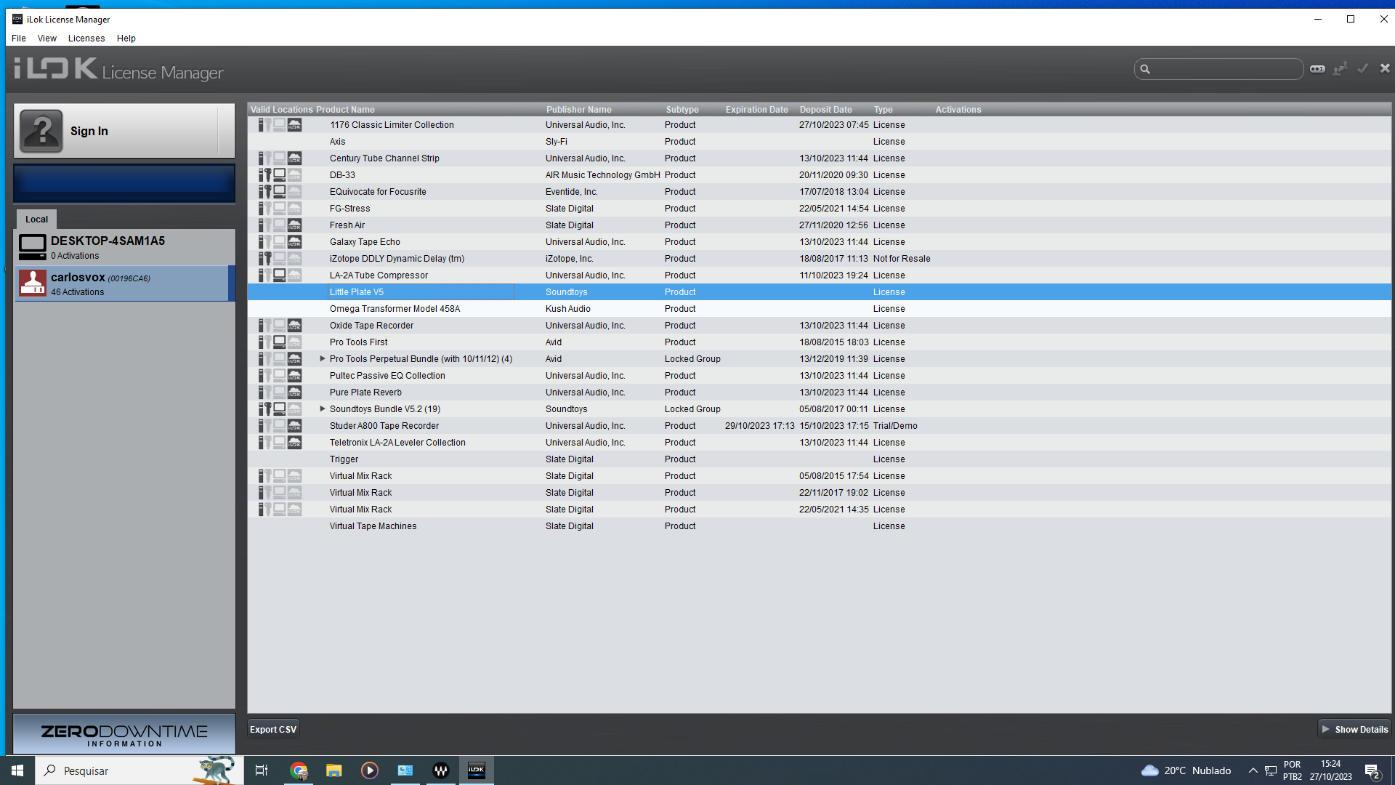This screenshot has height=785, width=1395.
Task: Switch to the Local tab
Action: click(x=37, y=220)
